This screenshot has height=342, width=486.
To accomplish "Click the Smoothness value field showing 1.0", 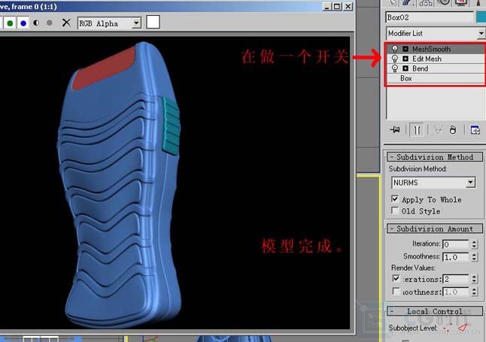I will (x=456, y=257).
